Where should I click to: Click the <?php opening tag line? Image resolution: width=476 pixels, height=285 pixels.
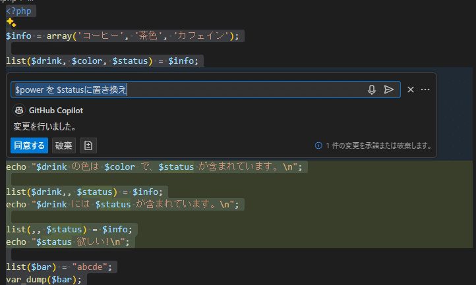pyautogui.click(x=19, y=11)
